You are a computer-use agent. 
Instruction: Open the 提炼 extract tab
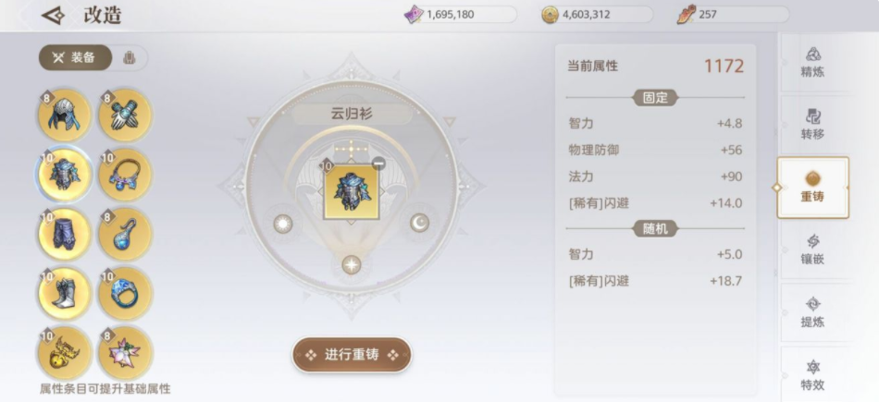pyautogui.click(x=813, y=312)
